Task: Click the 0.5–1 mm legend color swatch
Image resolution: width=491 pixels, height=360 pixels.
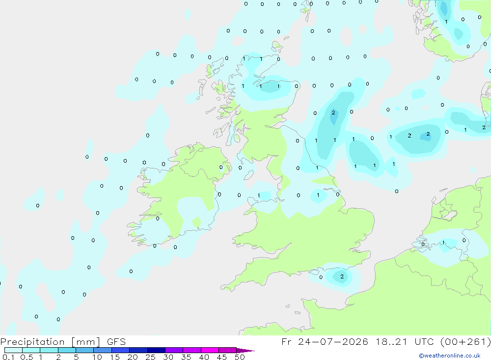Action: (x=31, y=350)
